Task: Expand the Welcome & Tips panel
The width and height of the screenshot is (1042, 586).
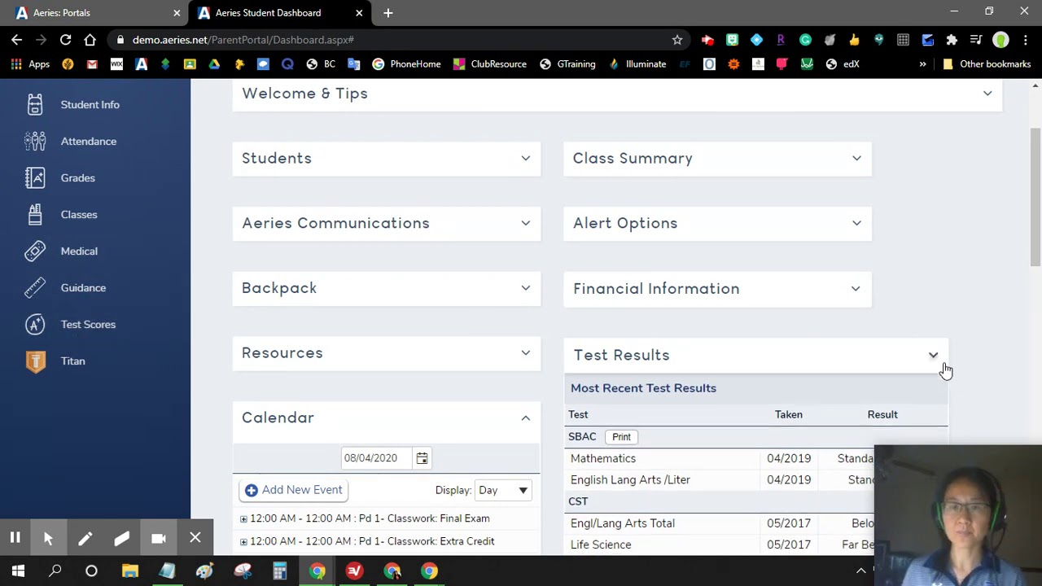Action: tap(987, 94)
